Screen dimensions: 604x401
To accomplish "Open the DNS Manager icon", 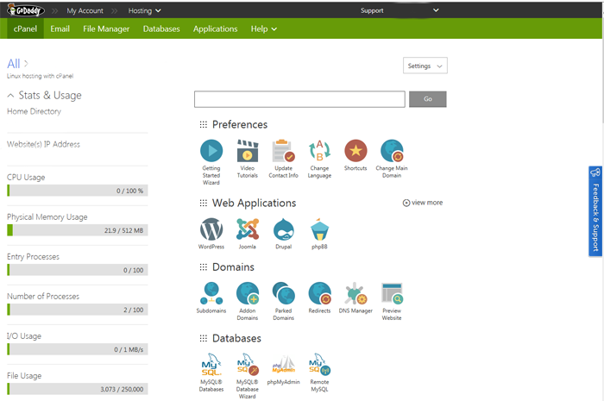I will coord(355,294).
